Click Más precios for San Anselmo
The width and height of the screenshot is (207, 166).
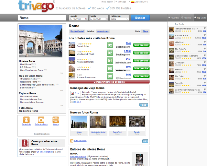[x=141, y=68]
